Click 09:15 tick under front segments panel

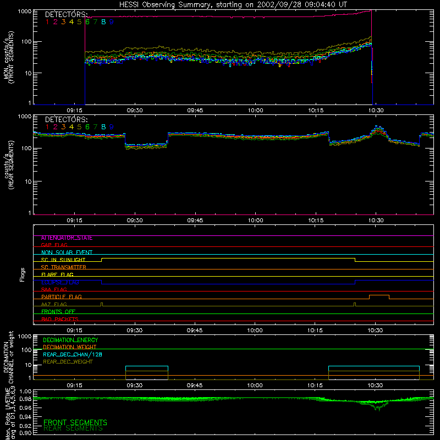point(75,111)
